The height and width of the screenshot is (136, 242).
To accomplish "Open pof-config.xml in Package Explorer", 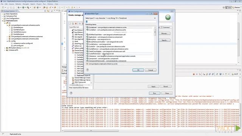I will pos(19,46).
